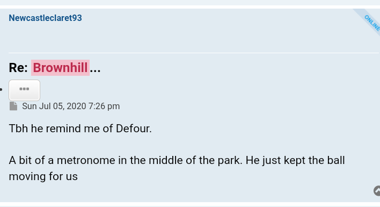Click the highlighted word Brownhill

[x=60, y=68]
